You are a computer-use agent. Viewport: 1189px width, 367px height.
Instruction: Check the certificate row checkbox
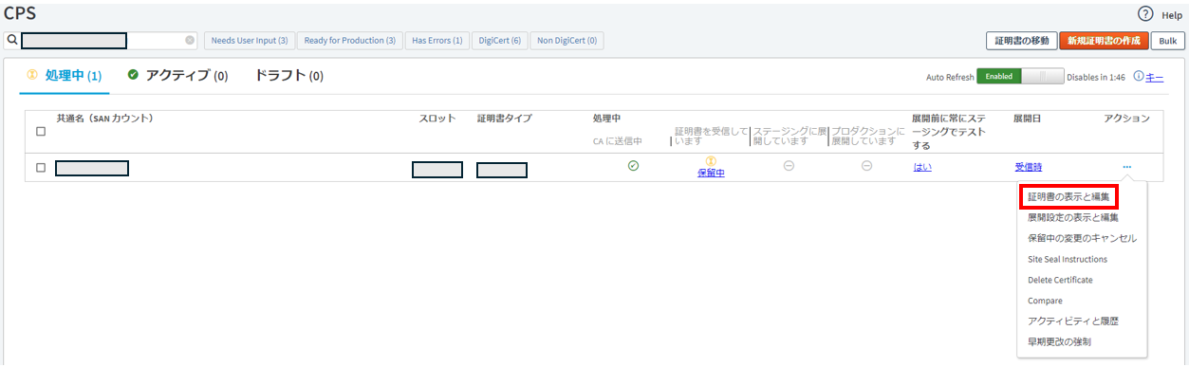[x=41, y=168]
